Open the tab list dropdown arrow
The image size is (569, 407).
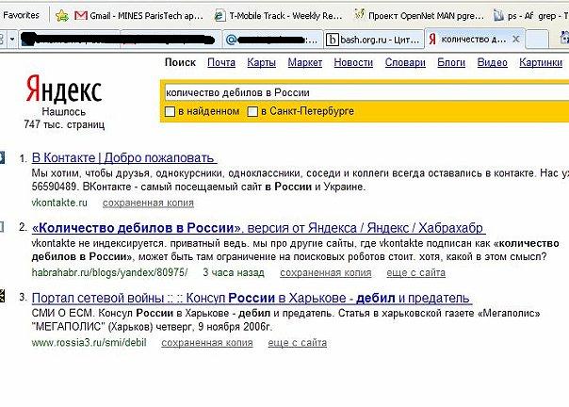10,40
